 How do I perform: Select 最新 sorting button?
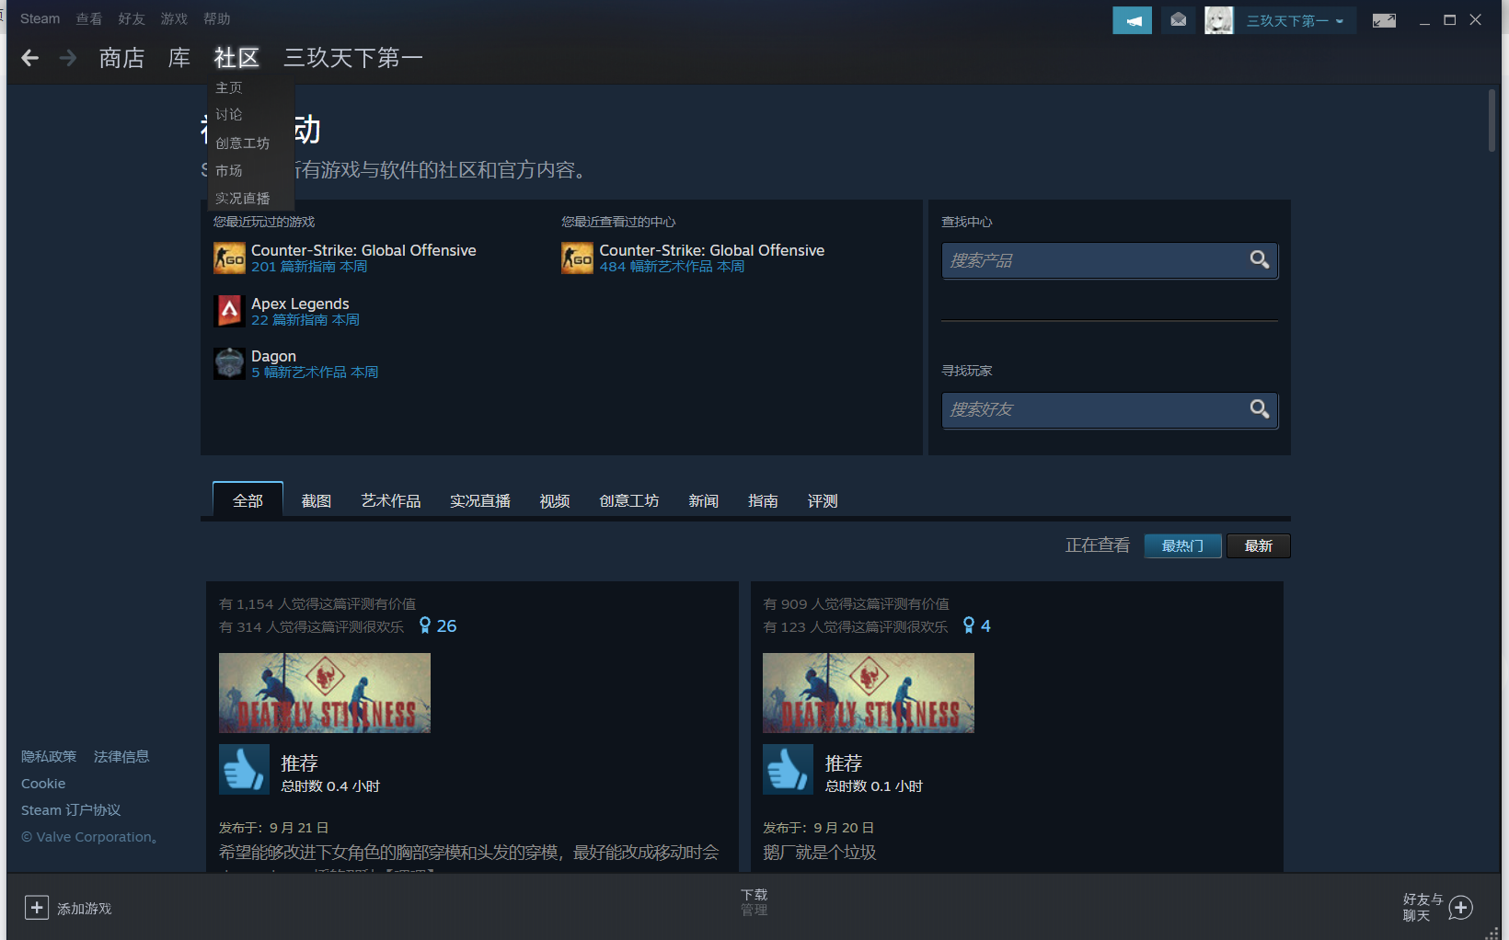(1259, 545)
